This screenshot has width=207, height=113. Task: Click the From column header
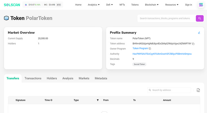point(106,100)
